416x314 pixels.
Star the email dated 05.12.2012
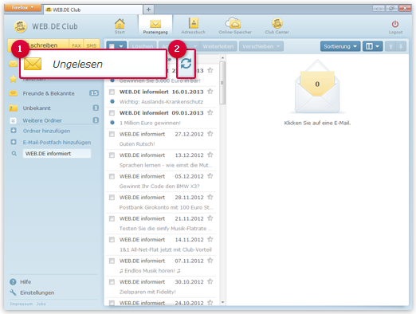tap(210, 176)
